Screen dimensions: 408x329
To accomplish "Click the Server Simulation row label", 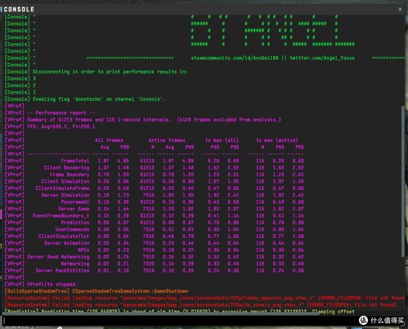I will point(65,195).
